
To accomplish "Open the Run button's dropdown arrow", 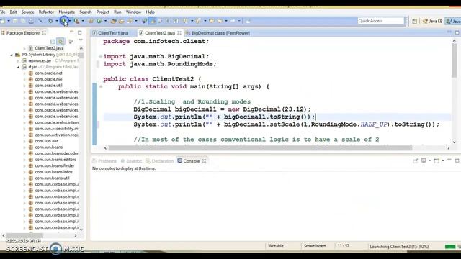I will coord(70,21).
